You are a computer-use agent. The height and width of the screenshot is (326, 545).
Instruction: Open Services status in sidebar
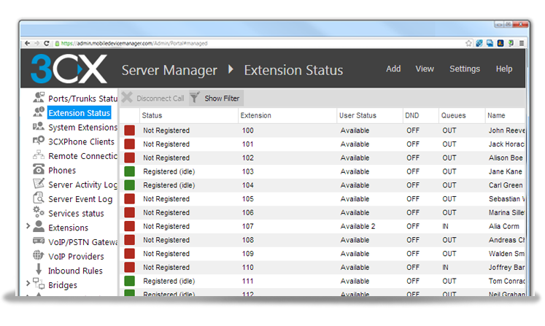(76, 214)
